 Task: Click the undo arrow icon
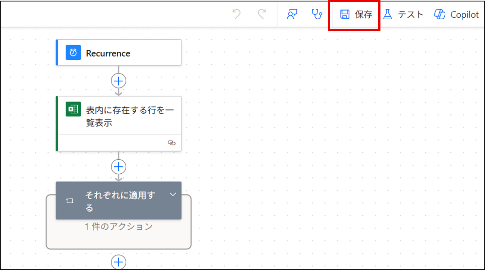tap(236, 14)
